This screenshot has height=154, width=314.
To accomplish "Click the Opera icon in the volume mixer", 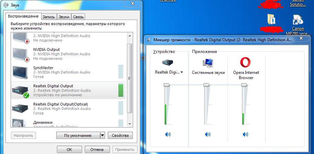I will 245,62.
